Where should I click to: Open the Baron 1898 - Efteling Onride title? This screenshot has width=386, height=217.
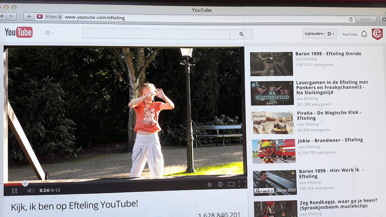(328, 53)
